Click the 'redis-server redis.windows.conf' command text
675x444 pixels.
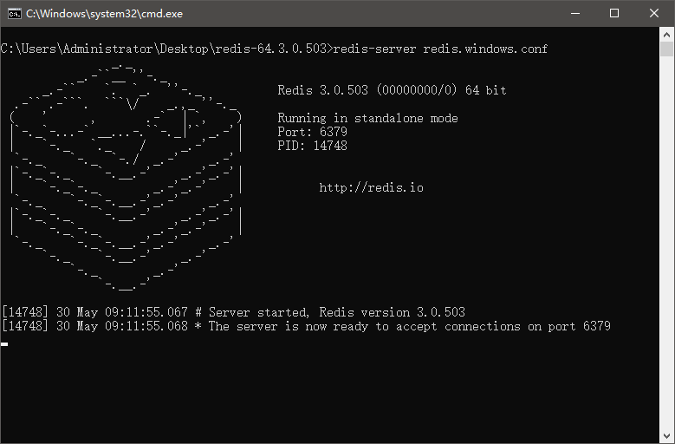coord(440,49)
